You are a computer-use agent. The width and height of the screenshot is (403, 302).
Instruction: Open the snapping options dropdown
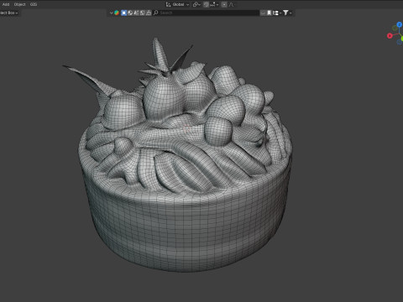(x=214, y=4)
